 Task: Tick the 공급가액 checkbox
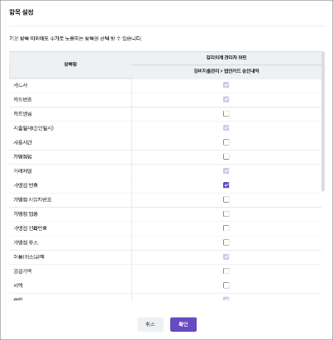tap(226, 271)
